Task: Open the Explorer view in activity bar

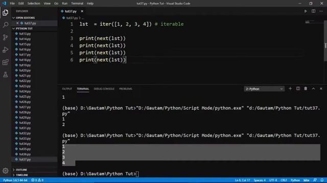Action: point(6,13)
